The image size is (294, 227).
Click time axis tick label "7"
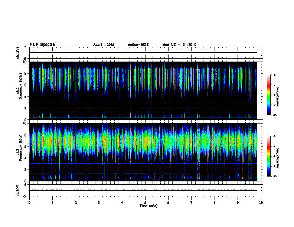click(x=192, y=203)
